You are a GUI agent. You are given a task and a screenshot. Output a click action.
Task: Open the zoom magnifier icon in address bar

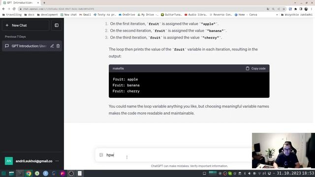point(273,9)
